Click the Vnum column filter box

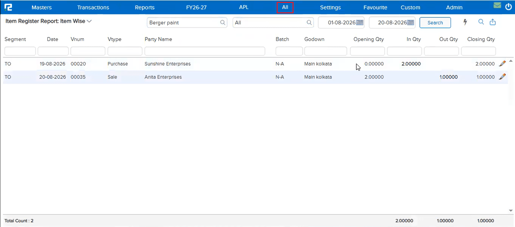pyautogui.click(x=88, y=51)
